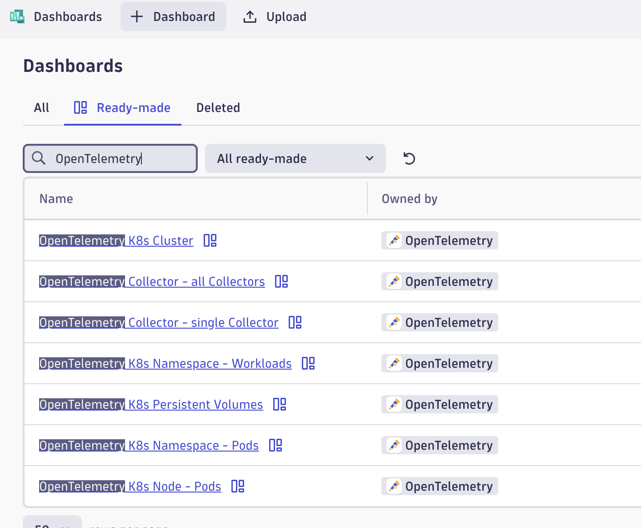Click the reset filters circular arrow icon

click(408, 158)
